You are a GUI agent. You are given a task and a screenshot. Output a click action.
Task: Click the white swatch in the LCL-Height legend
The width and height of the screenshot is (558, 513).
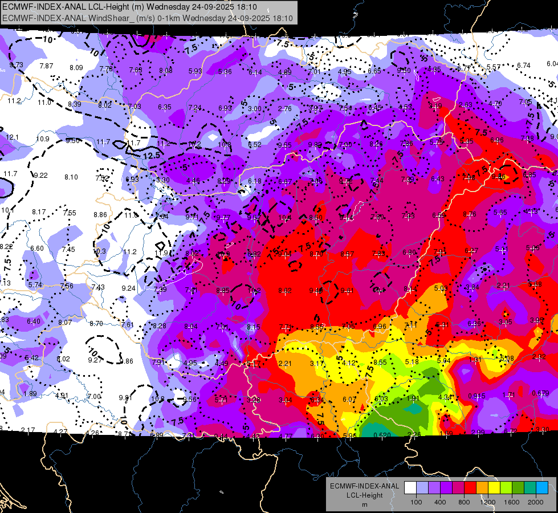coord(410,488)
